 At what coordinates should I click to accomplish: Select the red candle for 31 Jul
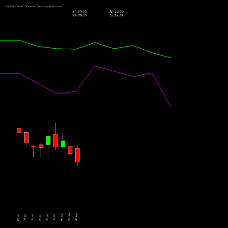56,140
